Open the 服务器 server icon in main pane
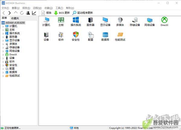The image size is (181, 130). coord(91,22)
